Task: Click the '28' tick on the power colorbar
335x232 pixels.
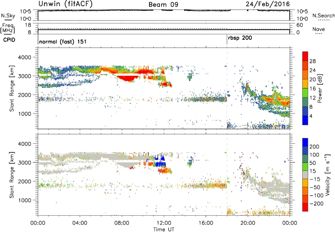Action: (x=312, y=61)
